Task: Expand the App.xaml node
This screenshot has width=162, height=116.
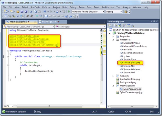Action: 113,76
